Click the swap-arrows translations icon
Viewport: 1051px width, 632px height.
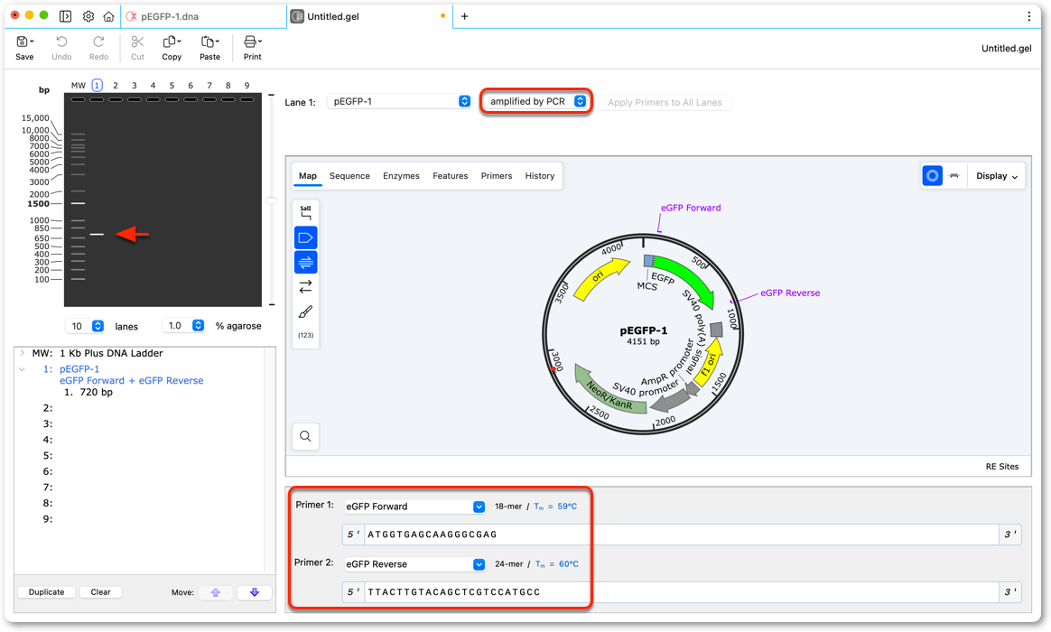tap(306, 287)
